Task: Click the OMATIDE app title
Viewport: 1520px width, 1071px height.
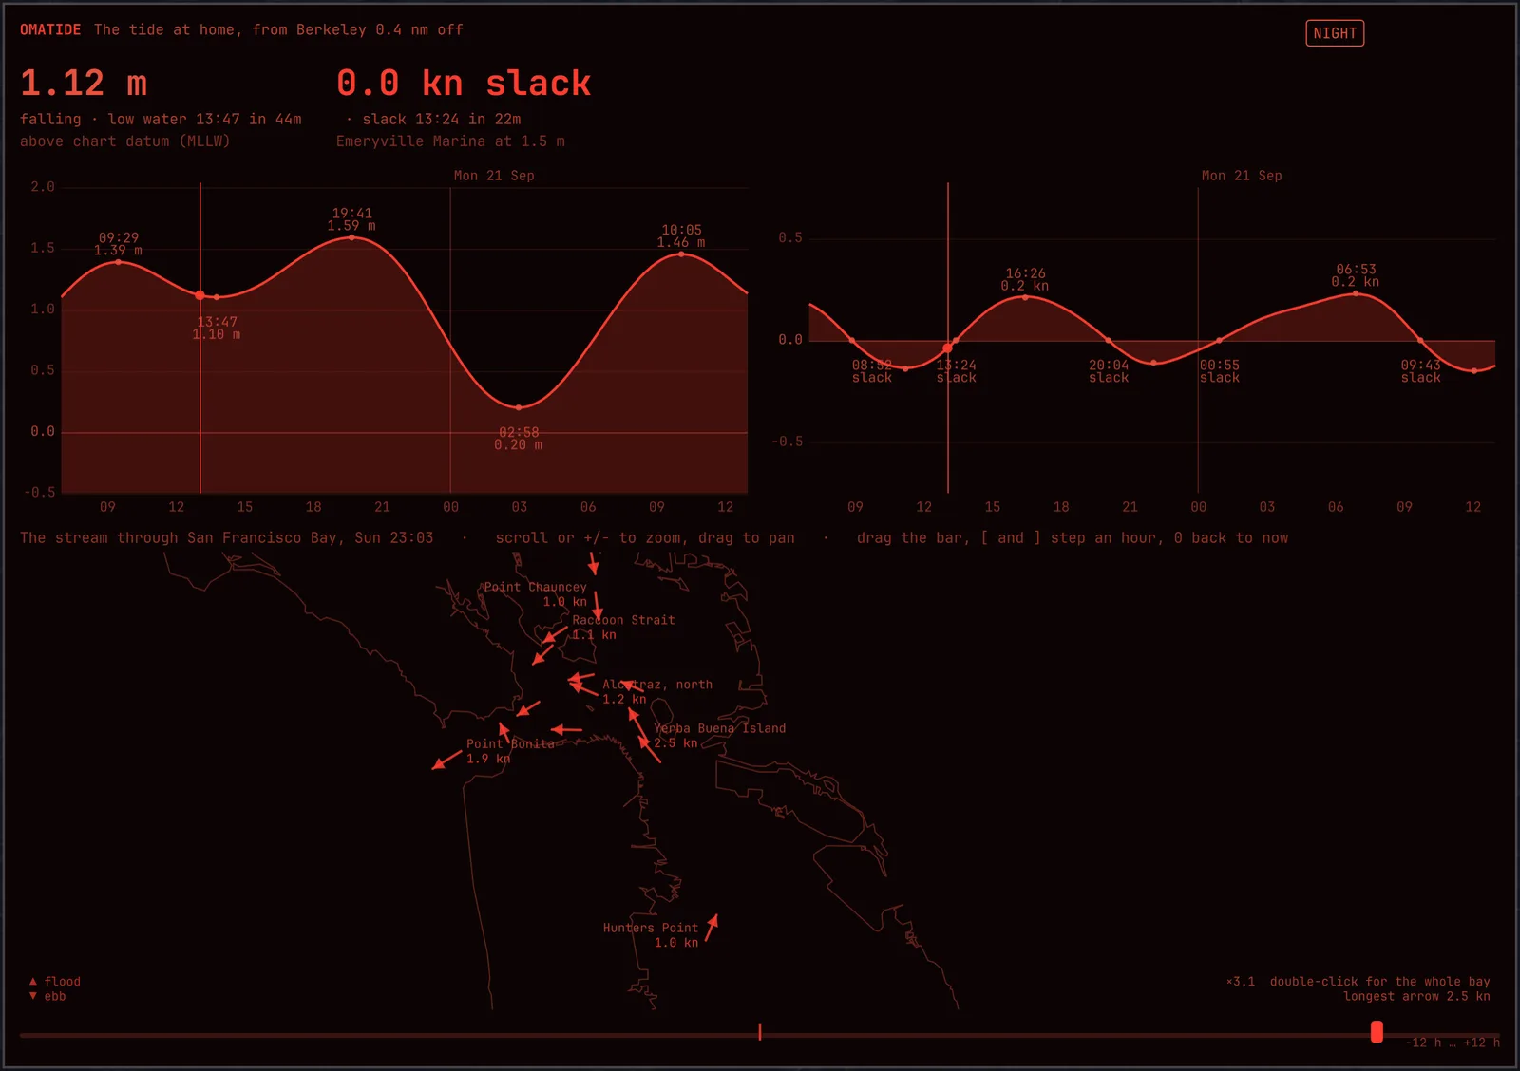Action: pyautogui.click(x=50, y=29)
